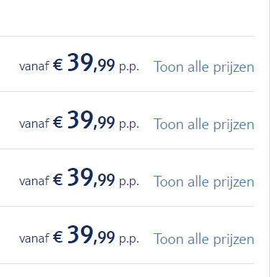Click the large '39' digits in third row
The width and height of the screenshot is (270, 277).
click(x=80, y=177)
